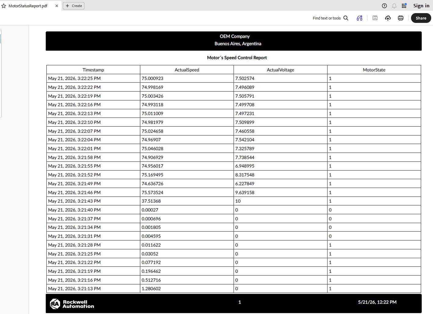Screen dimensions: 433x314
Task: Click Sign in
Action: [421, 6]
